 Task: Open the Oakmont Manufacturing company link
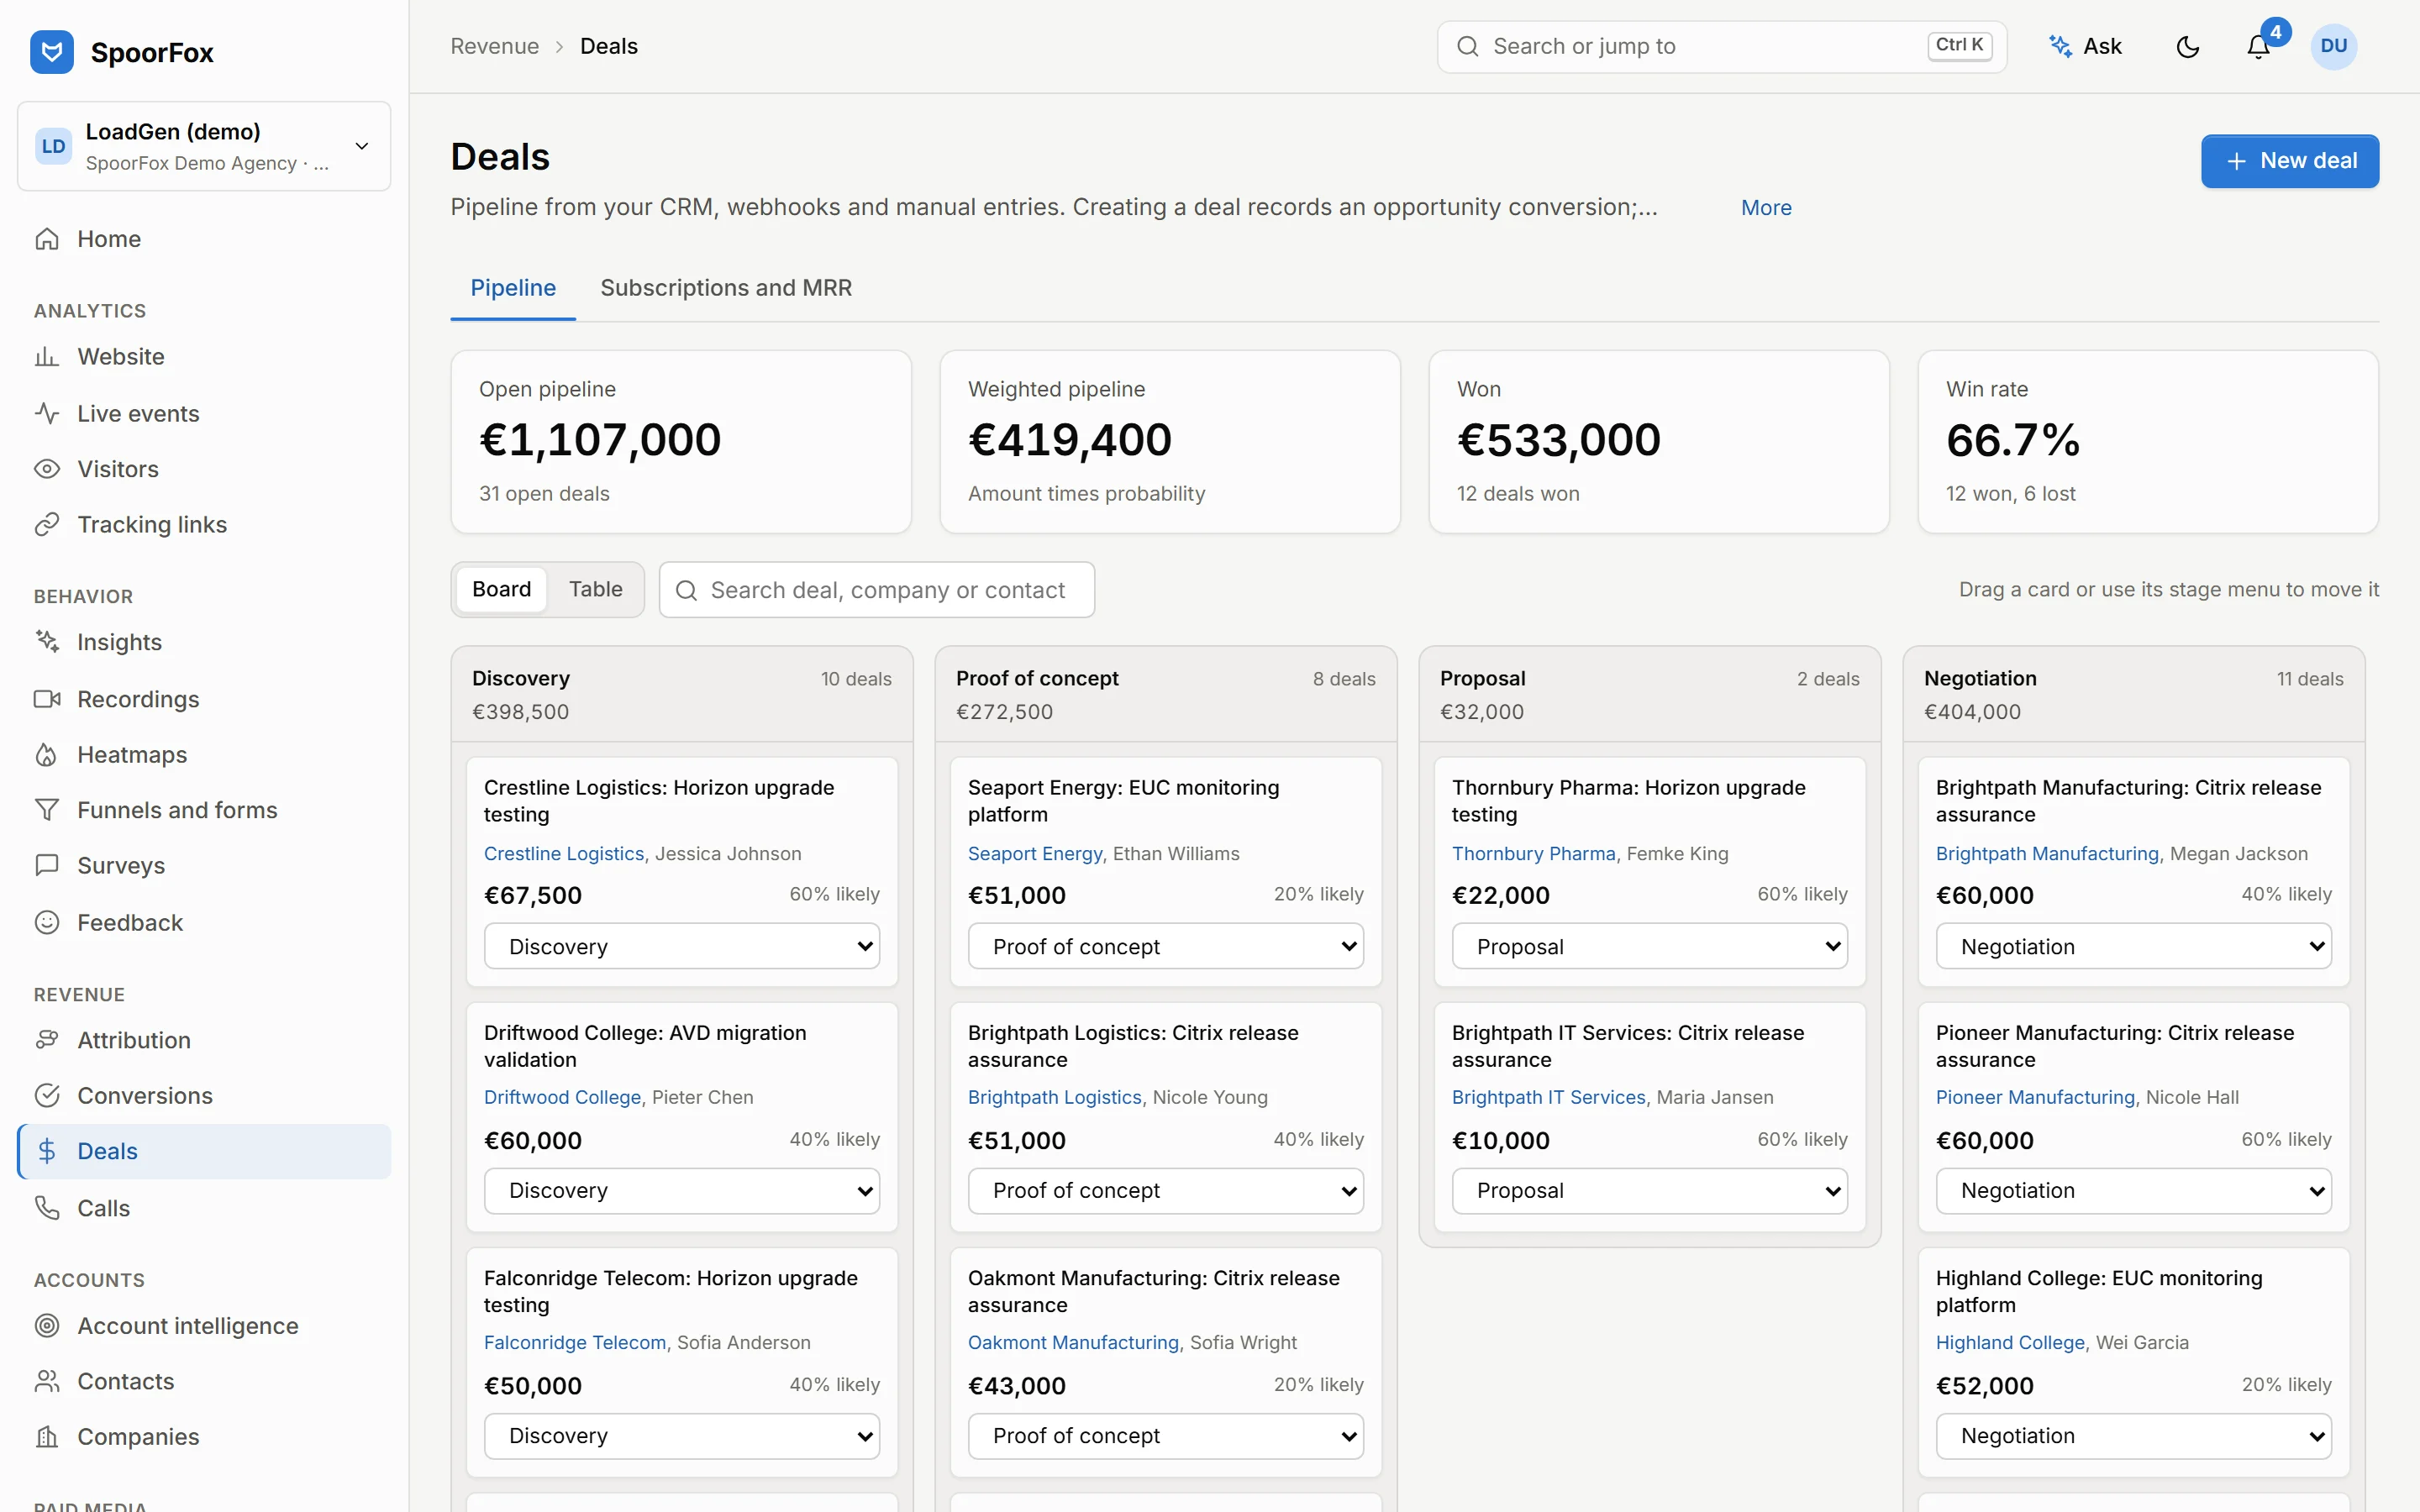pos(1073,1343)
